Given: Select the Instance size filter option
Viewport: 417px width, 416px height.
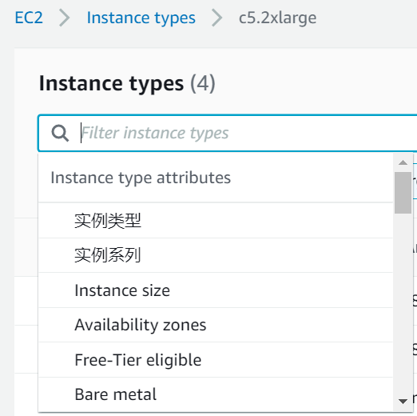Looking at the screenshot, I should tap(216, 290).
